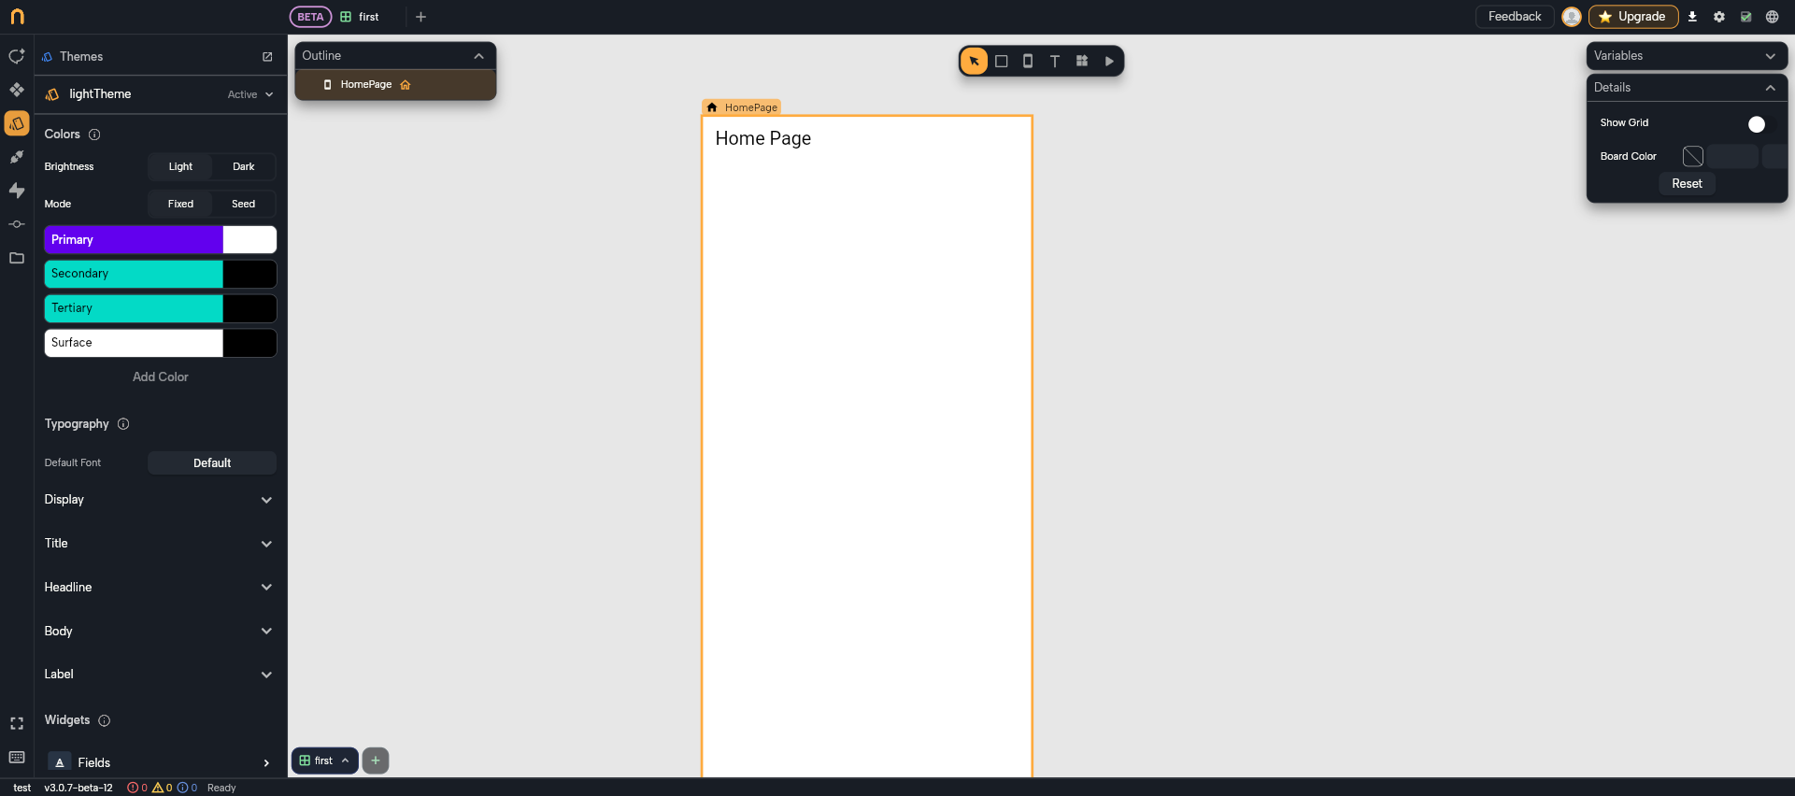Click the download icon in top bar

pyautogui.click(x=1692, y=17)
